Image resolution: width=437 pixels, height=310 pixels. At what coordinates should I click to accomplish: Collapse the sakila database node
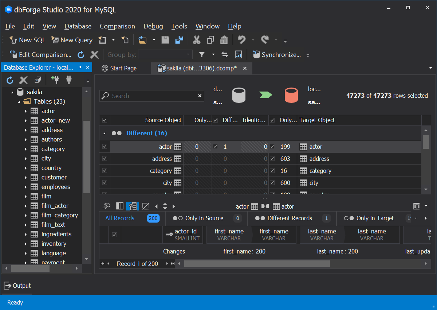[x=12, y=92]
